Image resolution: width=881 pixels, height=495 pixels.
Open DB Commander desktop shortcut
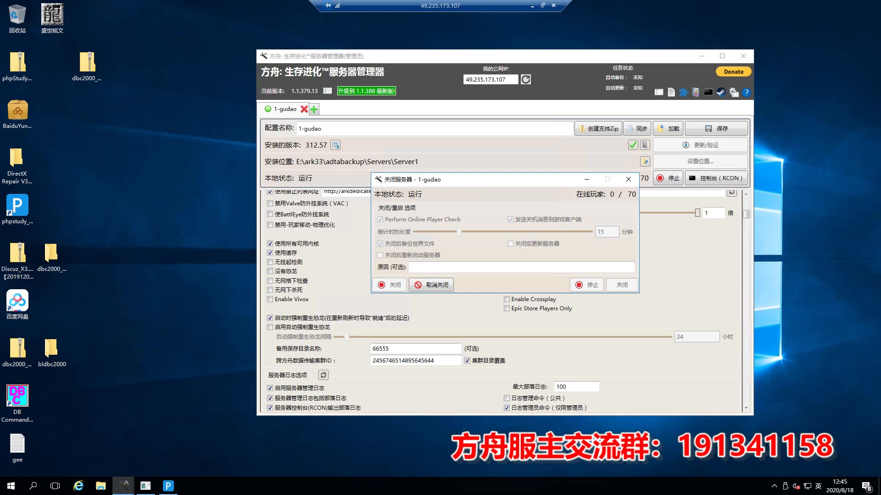coord(17,403)
